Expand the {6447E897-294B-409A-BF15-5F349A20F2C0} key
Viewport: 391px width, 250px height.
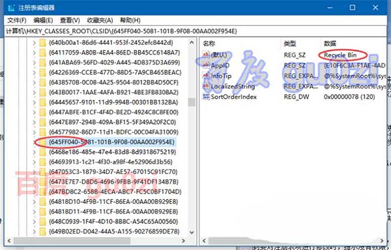coord(35,122)
